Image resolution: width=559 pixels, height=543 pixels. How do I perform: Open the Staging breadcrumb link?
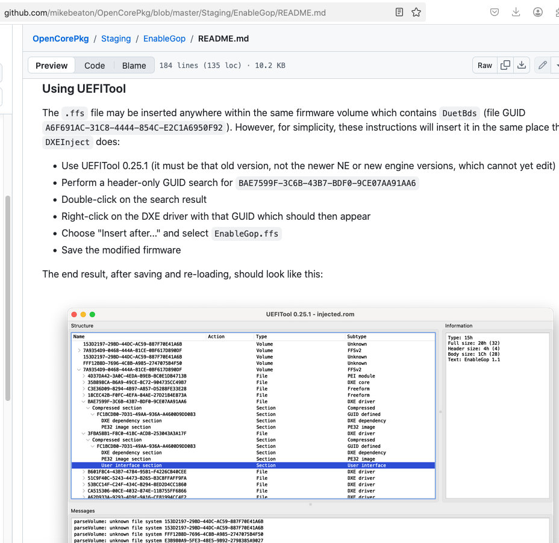(116, 39)
